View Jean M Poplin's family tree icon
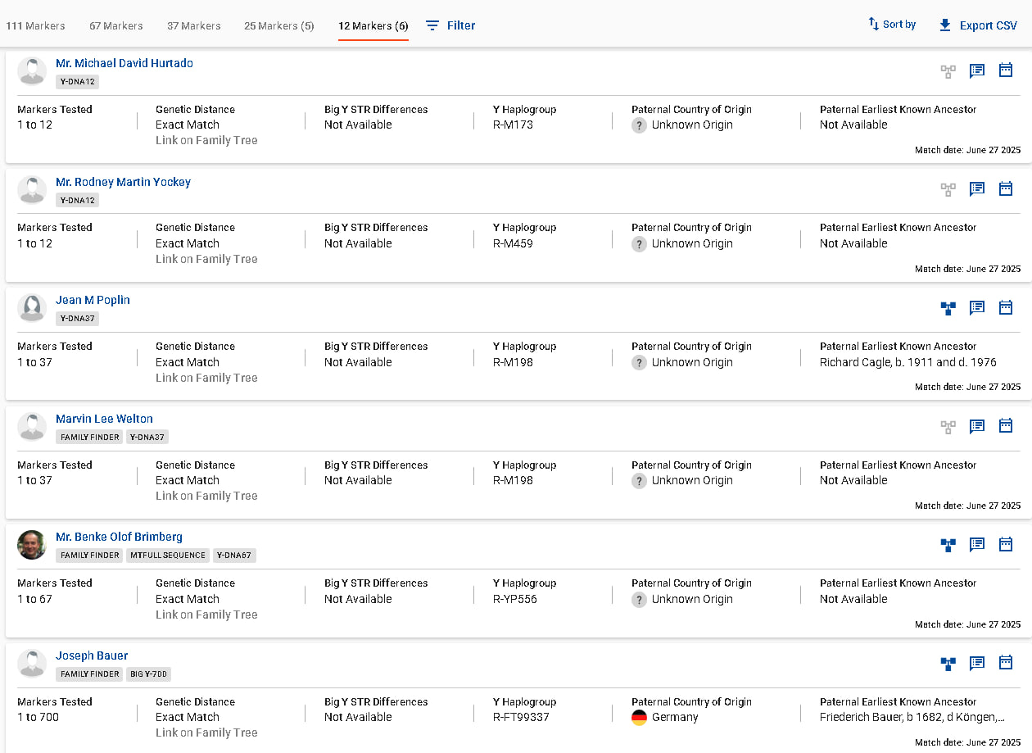Image resolution: width=1032 pixels, height=753 pixels. (x=948, y=308)
